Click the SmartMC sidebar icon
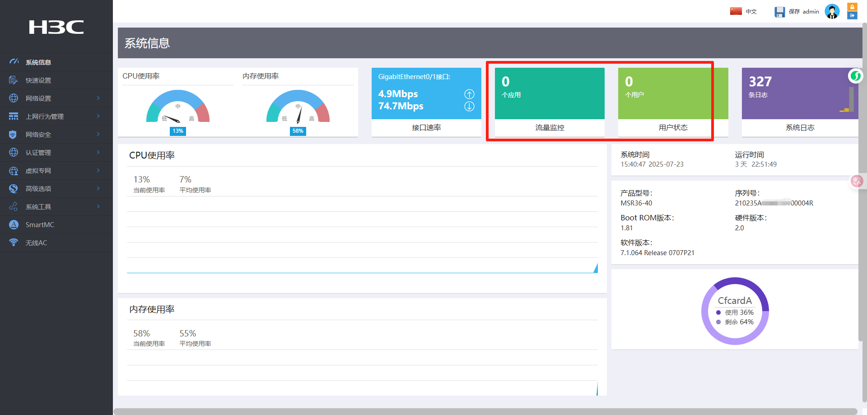867x415 pixels. pyautogui.click(x=14, y=224)
